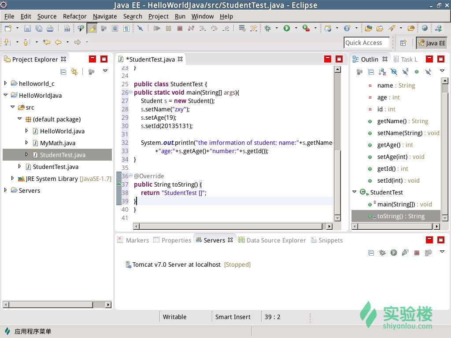The width and height of the screenshot is (451, 338).
Task: Toggle Mark Occurrences highlighter icon
Action: point(92,28)
